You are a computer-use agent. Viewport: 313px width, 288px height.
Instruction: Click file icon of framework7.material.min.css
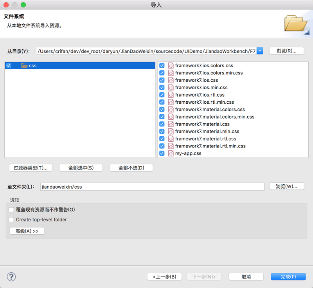point(171,131)
